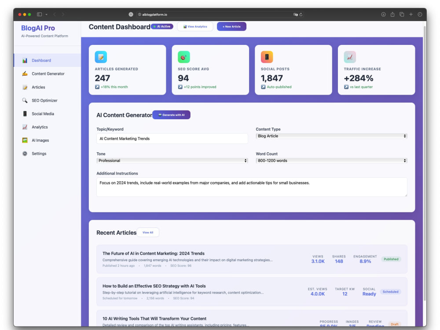The height and width of the screenshot is (330, 440).
Task: Go forward with browser forward arrow
Action: pos(63,15)
